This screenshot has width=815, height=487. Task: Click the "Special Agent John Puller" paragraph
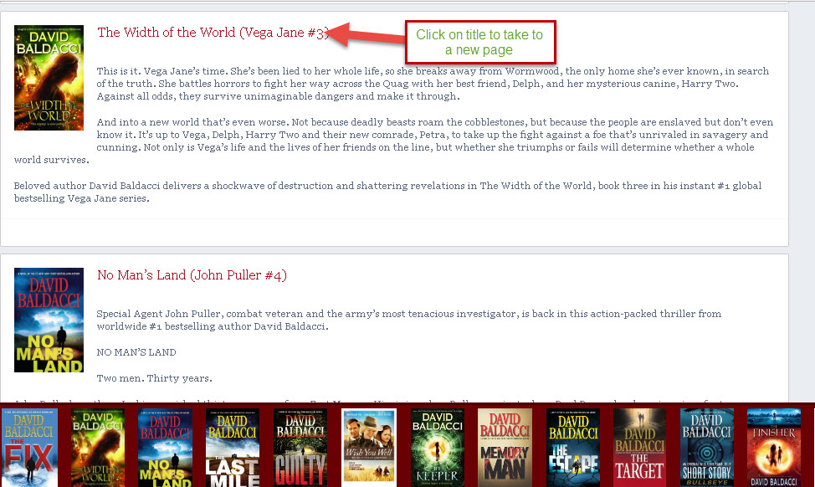coord(408,320)
